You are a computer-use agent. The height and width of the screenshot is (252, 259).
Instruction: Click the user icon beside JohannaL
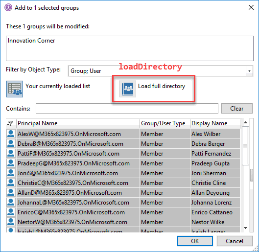coord(11,202)
